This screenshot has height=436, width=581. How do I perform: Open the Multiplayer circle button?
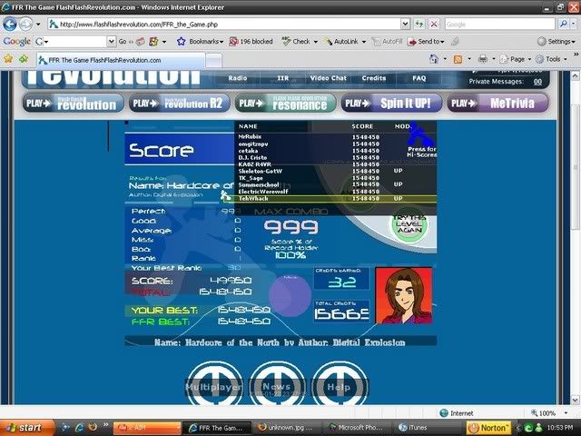[213, 387]
